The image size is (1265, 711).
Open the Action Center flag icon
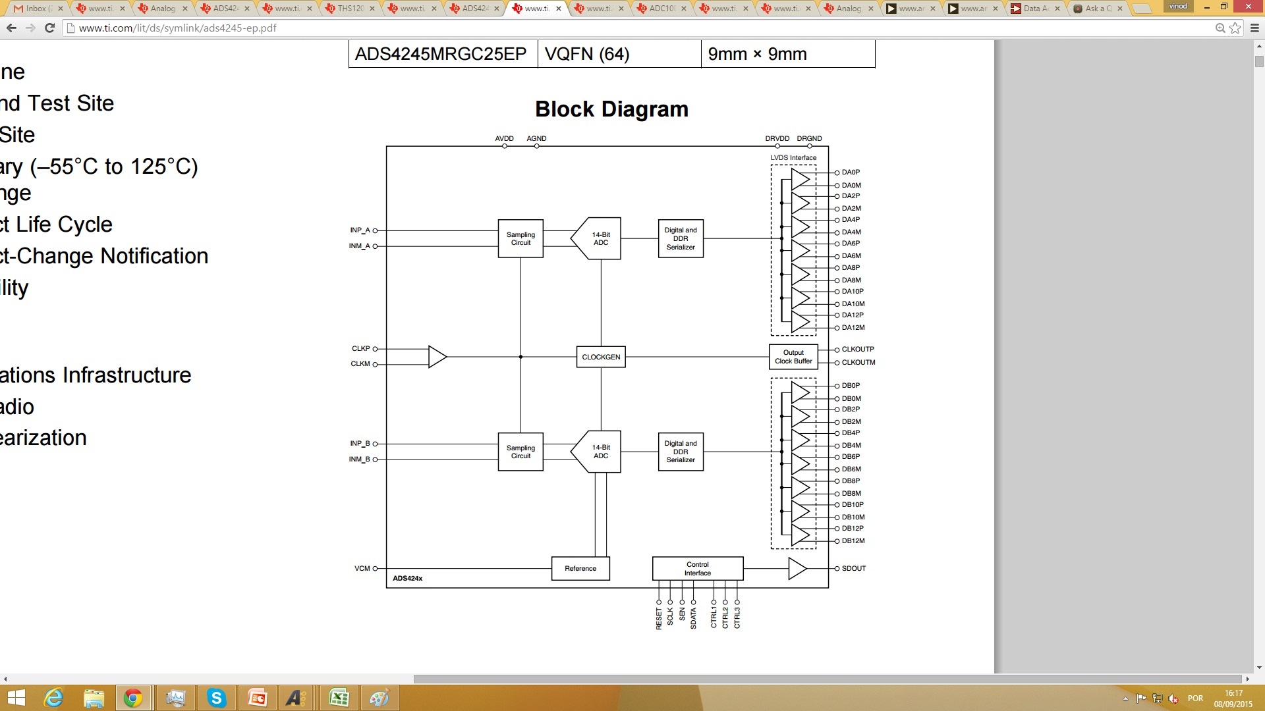(1141, 698)
